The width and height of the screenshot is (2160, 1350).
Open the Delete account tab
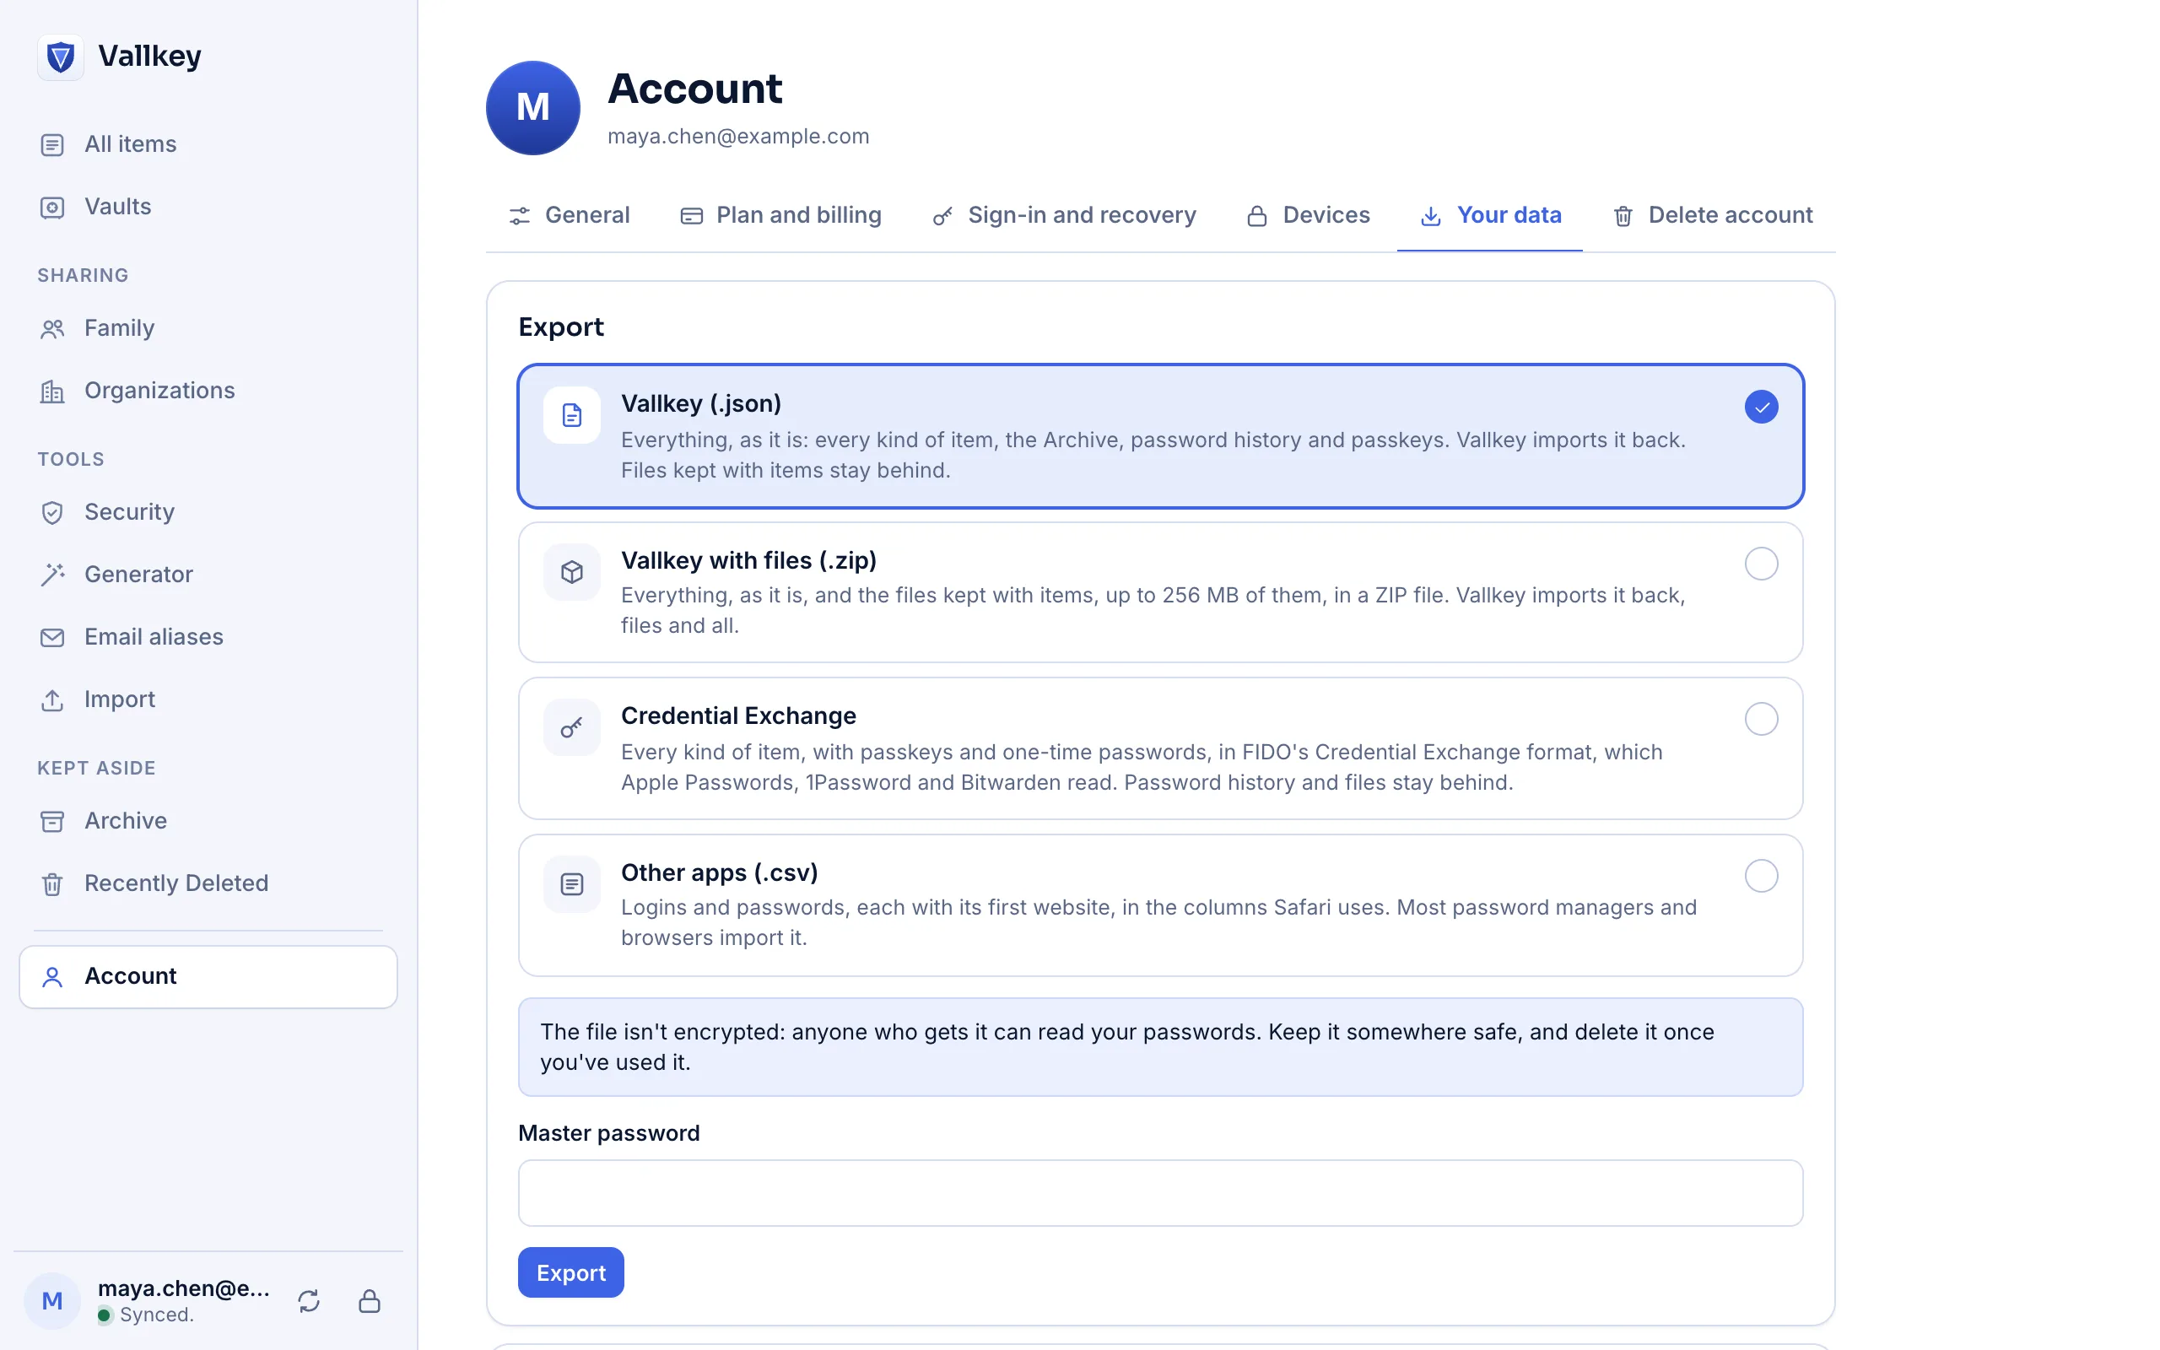pyautogui.click(x=1712, y=216)
